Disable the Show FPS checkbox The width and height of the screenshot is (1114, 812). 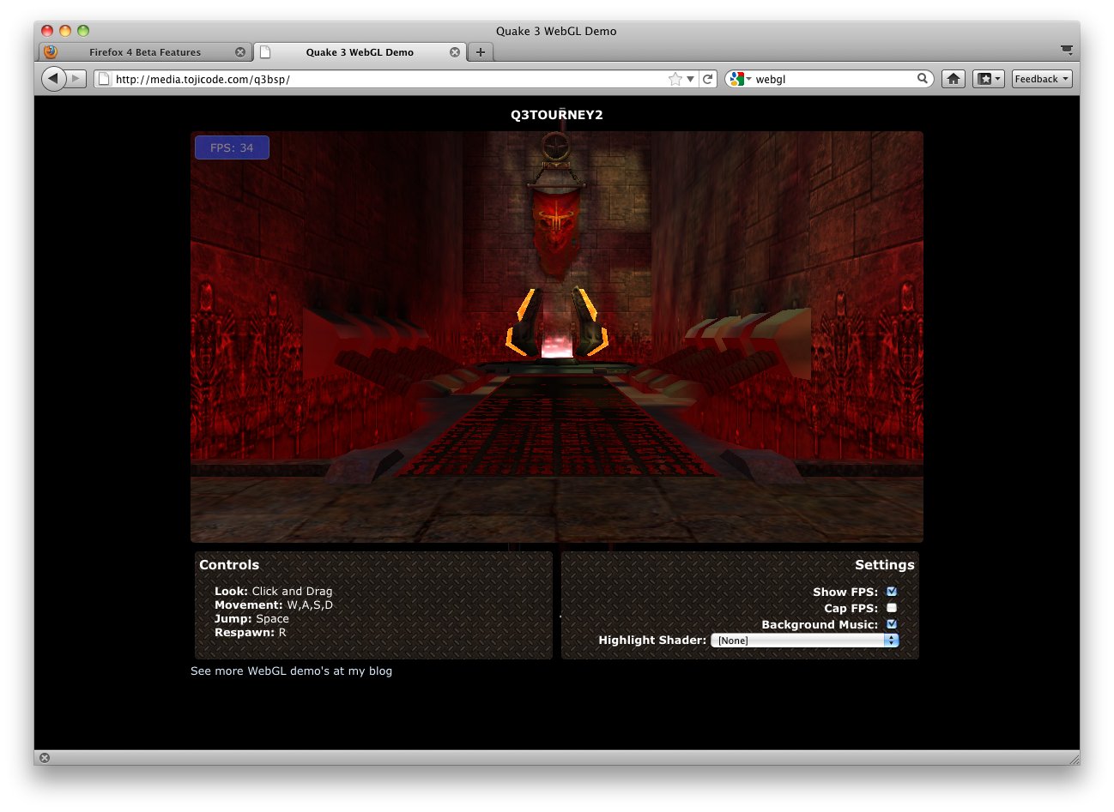(x=891, y=591)
